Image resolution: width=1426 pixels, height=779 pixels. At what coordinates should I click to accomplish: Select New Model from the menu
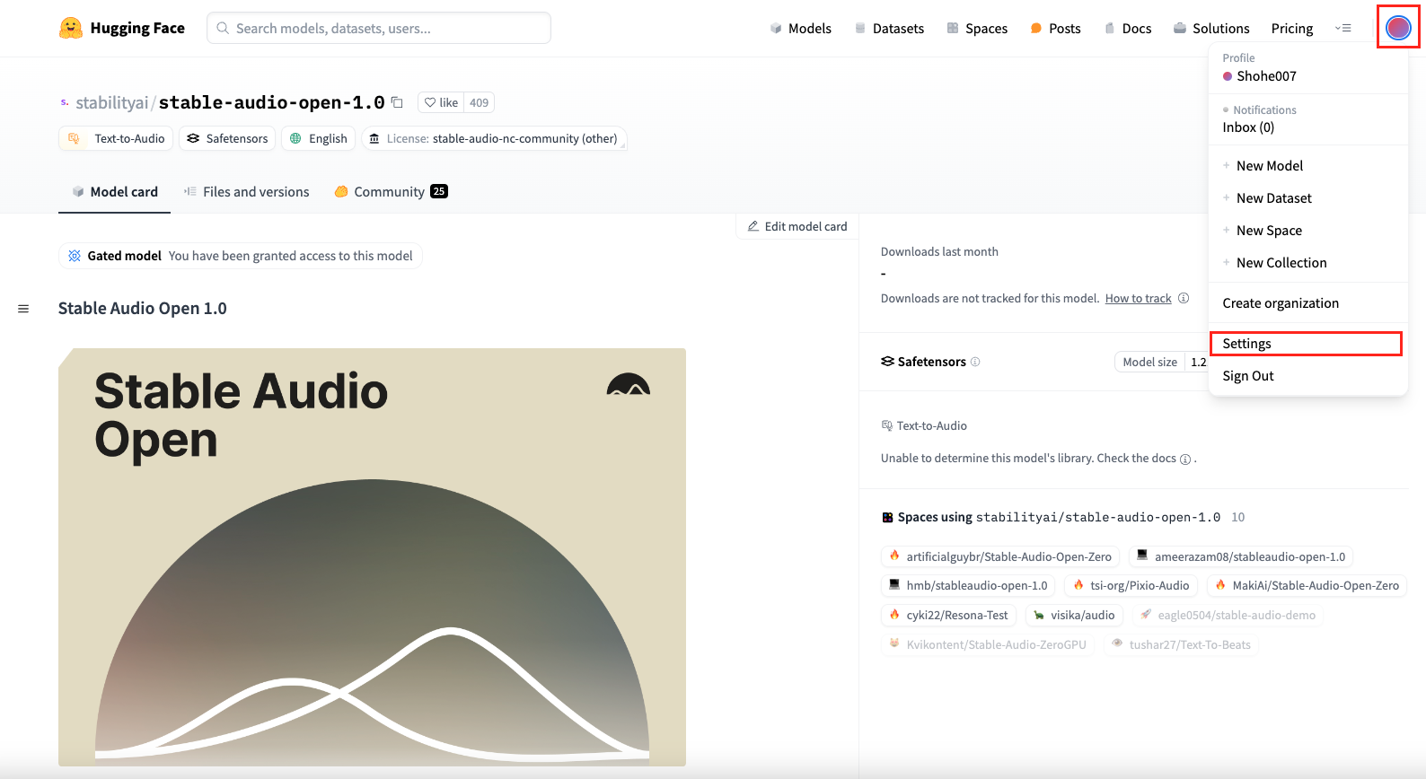click(x=1269, y=166)
